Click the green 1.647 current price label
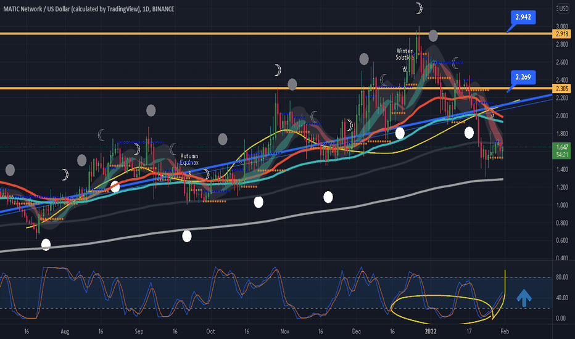 (562, 147)
